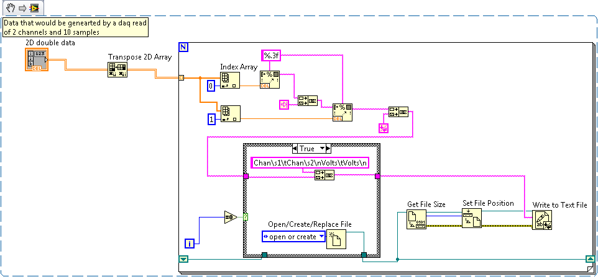The width and height of the screenshot is (598, 277).
Task: Click the case selector question mark terminal
Action: (246, 217)
